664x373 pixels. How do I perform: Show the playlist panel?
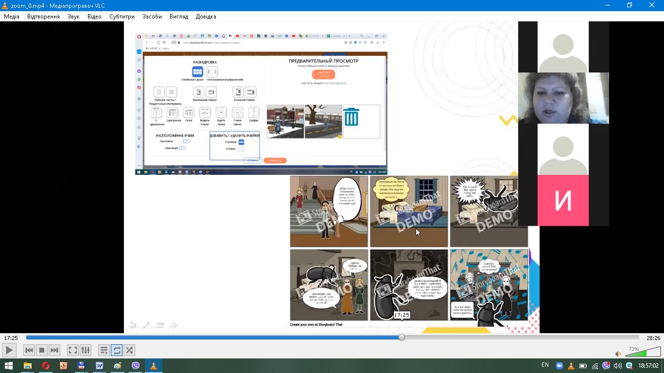104,350
